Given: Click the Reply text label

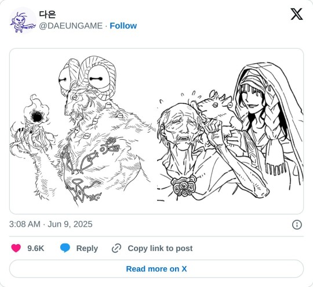Looking at the screenshot, I should pyautogui.click(x=87, y=248).
